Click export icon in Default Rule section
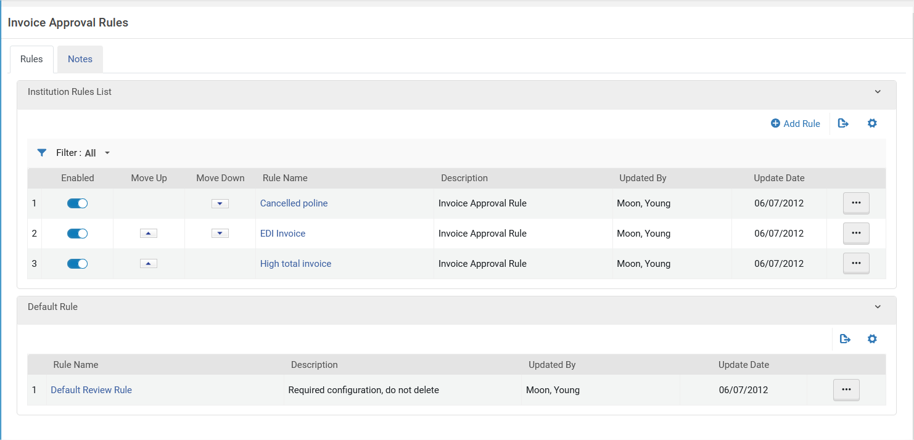Screen dimensions: 914x440 tap(845, 339)
